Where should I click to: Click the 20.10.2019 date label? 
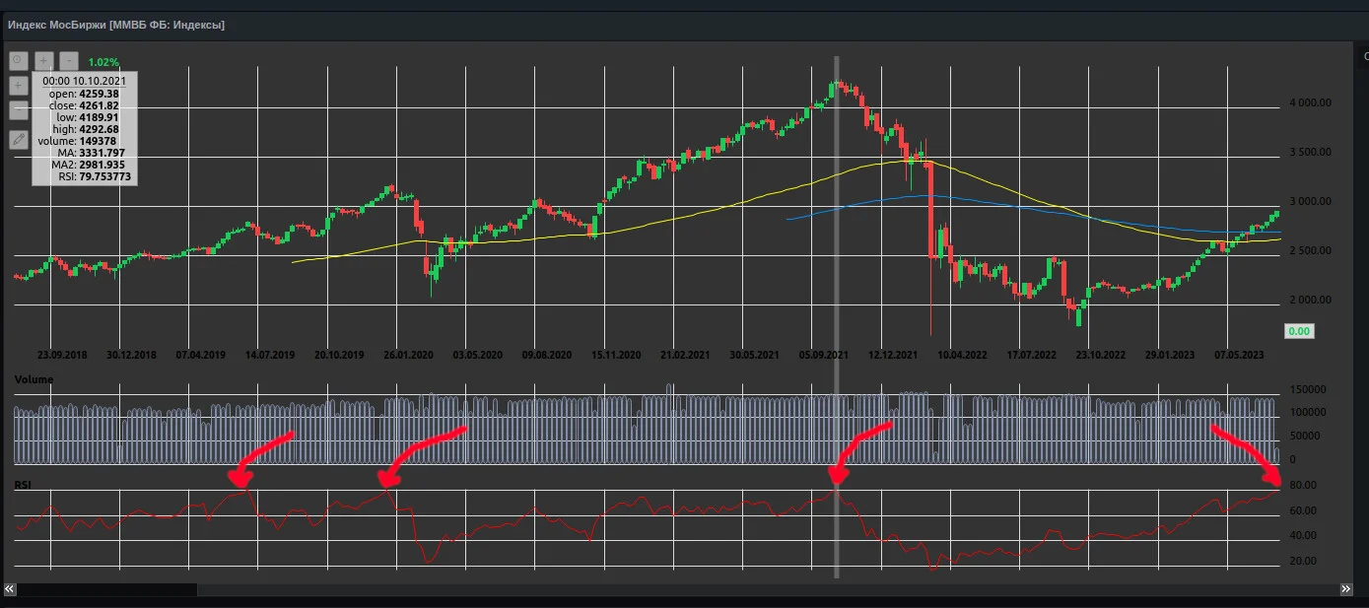[x=340, y=354]
